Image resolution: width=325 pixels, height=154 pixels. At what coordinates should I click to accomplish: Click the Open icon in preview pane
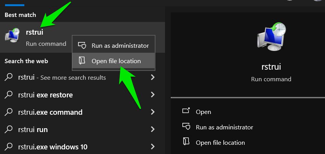pyautogui.click(x=186, y=111)
